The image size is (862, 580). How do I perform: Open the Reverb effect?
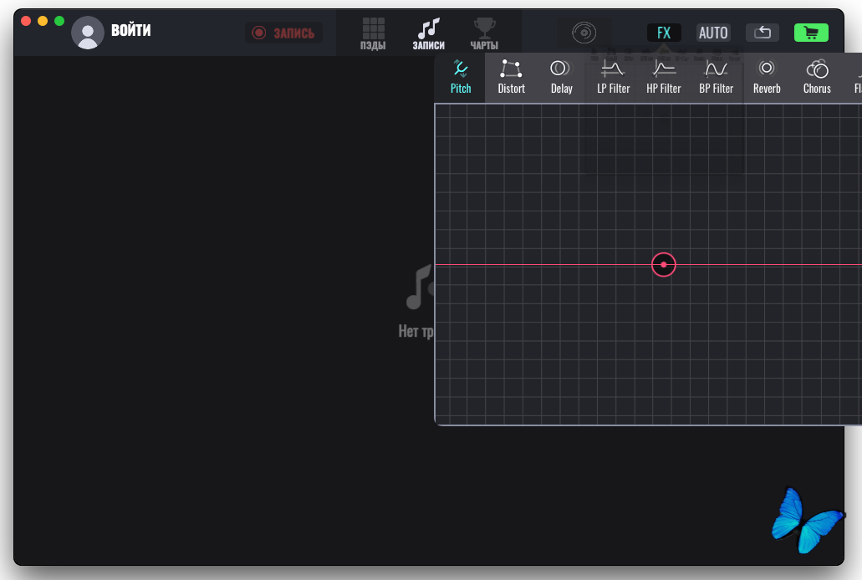coord(767,77)
